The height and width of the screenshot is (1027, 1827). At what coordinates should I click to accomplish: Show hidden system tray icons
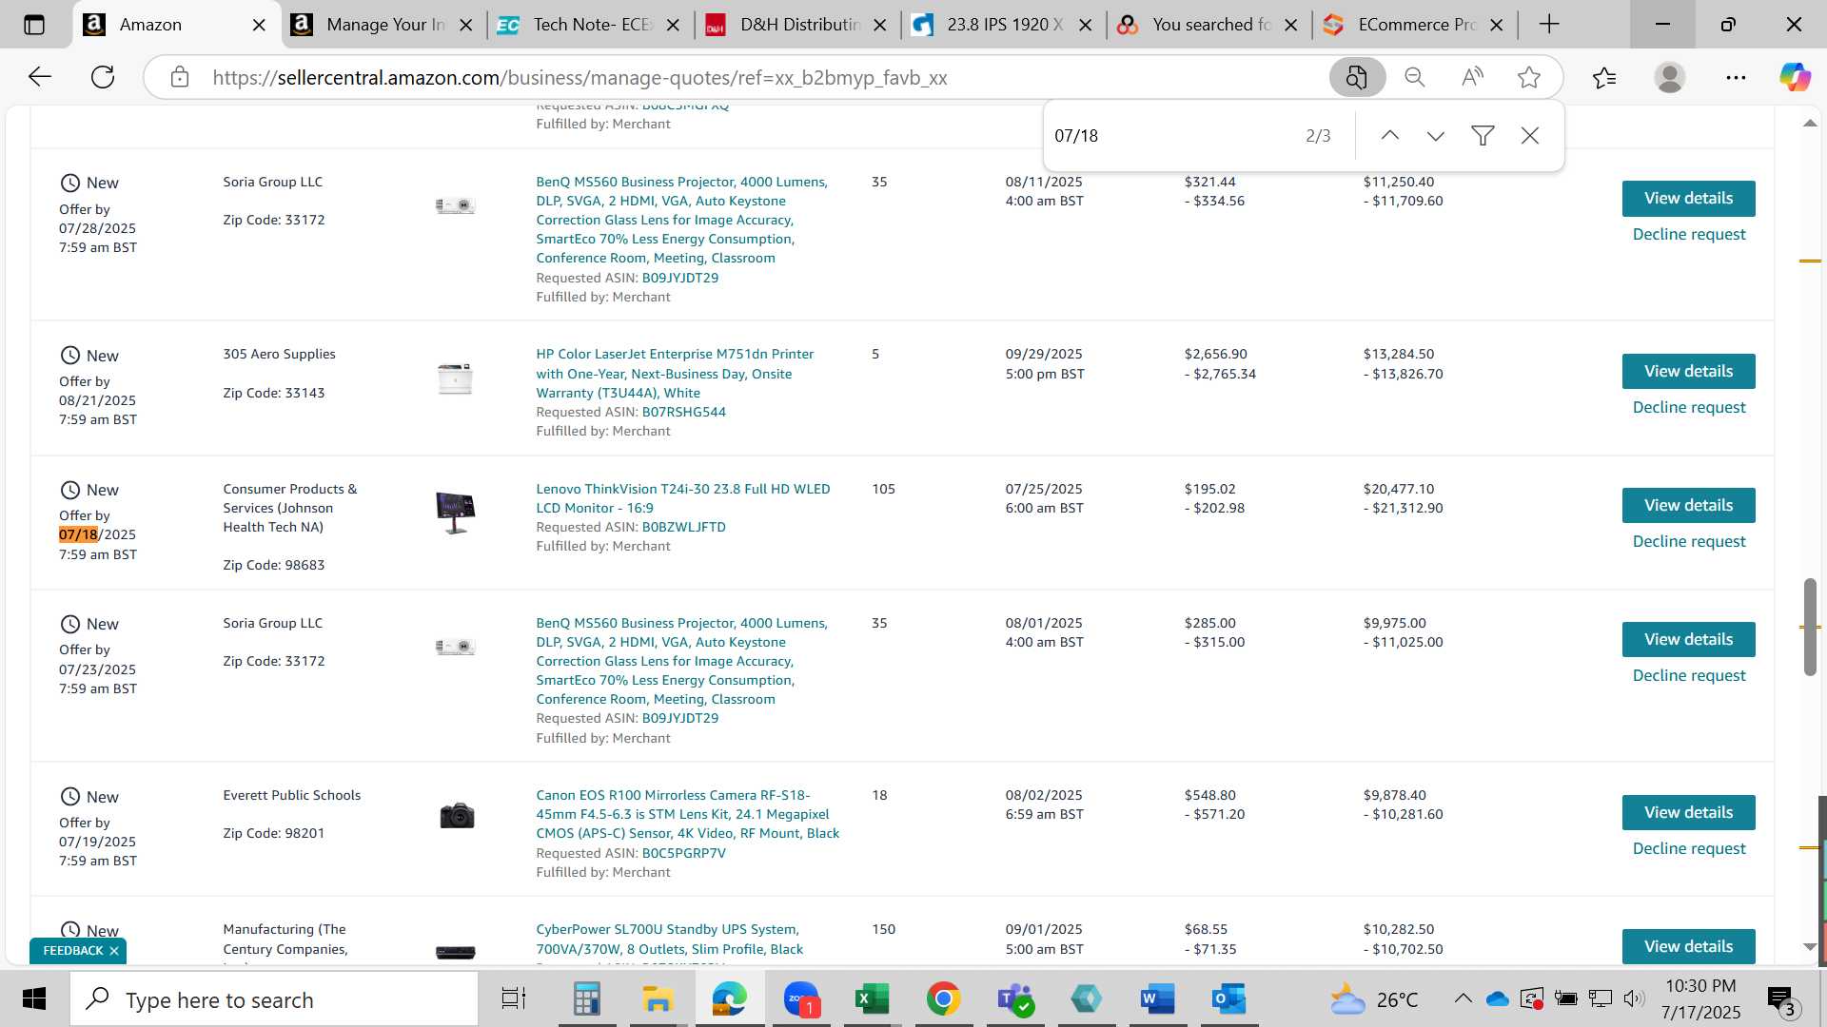click(1463, 998)
